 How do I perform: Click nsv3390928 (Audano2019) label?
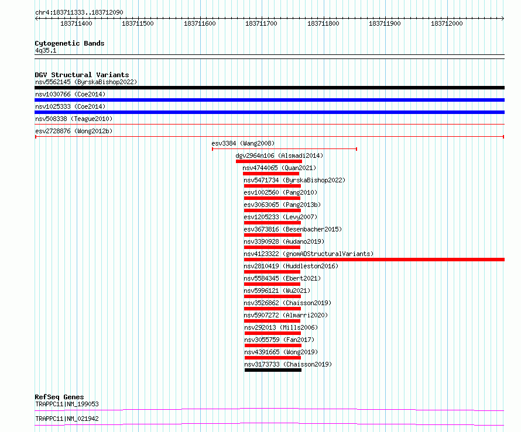pyautogui.click(x=284, y=241)
